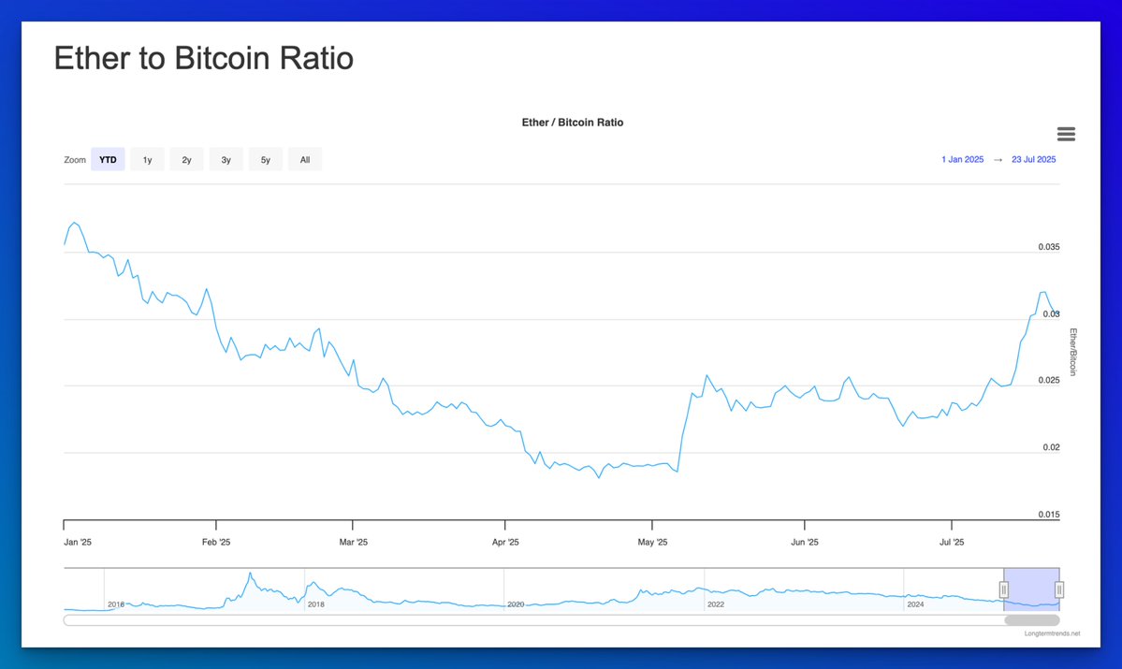The image size is (1122, 669).
Task: Click the Ether to Bitcoin Ratio heading
Action: (204, 58)
